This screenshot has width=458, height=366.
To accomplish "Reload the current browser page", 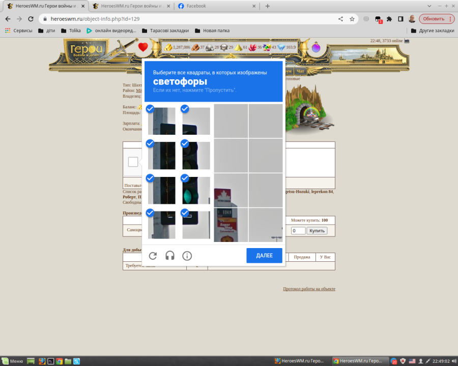I will [31, 19].
